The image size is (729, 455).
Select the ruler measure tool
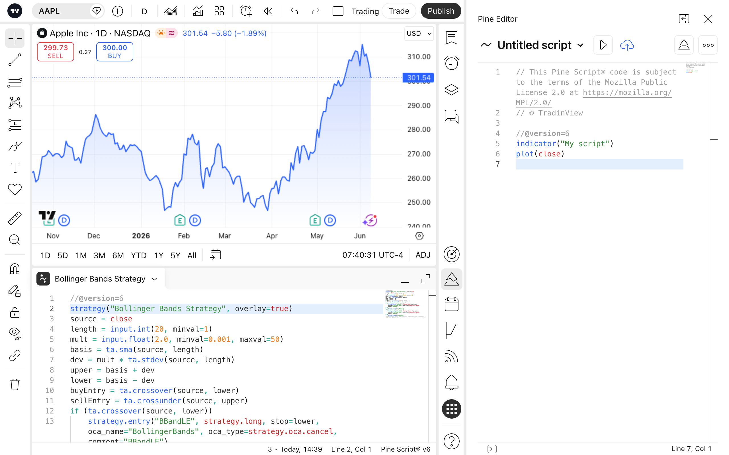(x=15, y=218)
